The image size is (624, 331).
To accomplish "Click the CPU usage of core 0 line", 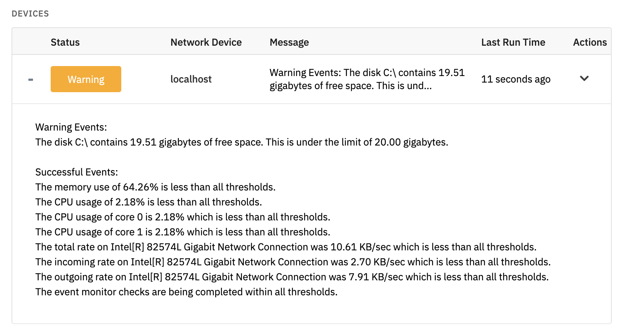I will coord(183,217).
